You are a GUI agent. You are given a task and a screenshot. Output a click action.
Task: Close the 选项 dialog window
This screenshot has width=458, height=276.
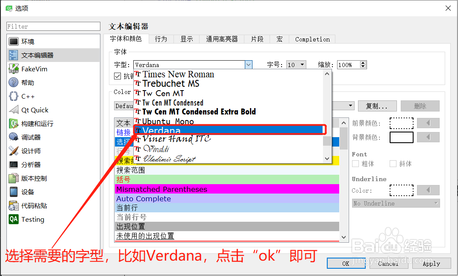point(448,8)
